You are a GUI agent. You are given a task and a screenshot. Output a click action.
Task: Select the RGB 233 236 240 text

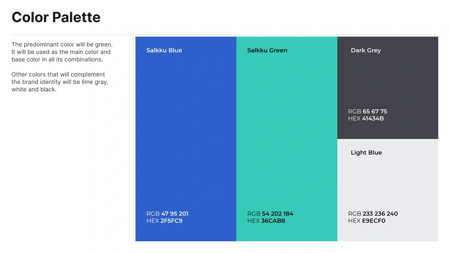[373, 214]
